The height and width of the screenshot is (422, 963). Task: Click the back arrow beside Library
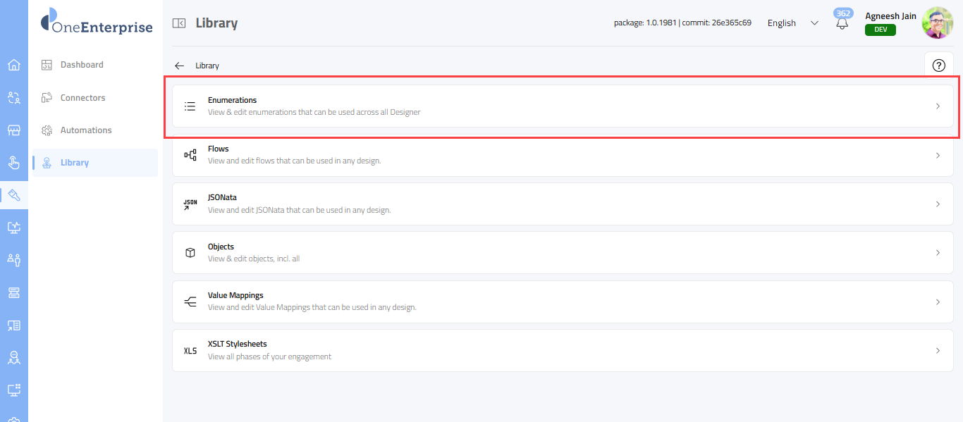[x=180, y=66]
